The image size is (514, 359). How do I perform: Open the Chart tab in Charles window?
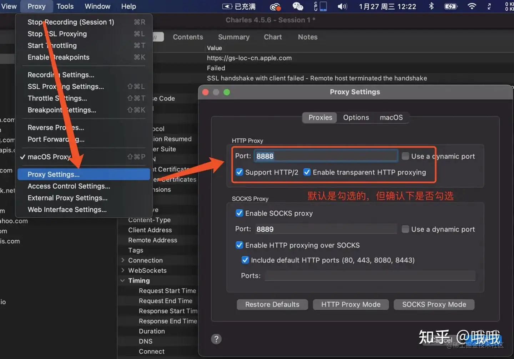[273, 37]
